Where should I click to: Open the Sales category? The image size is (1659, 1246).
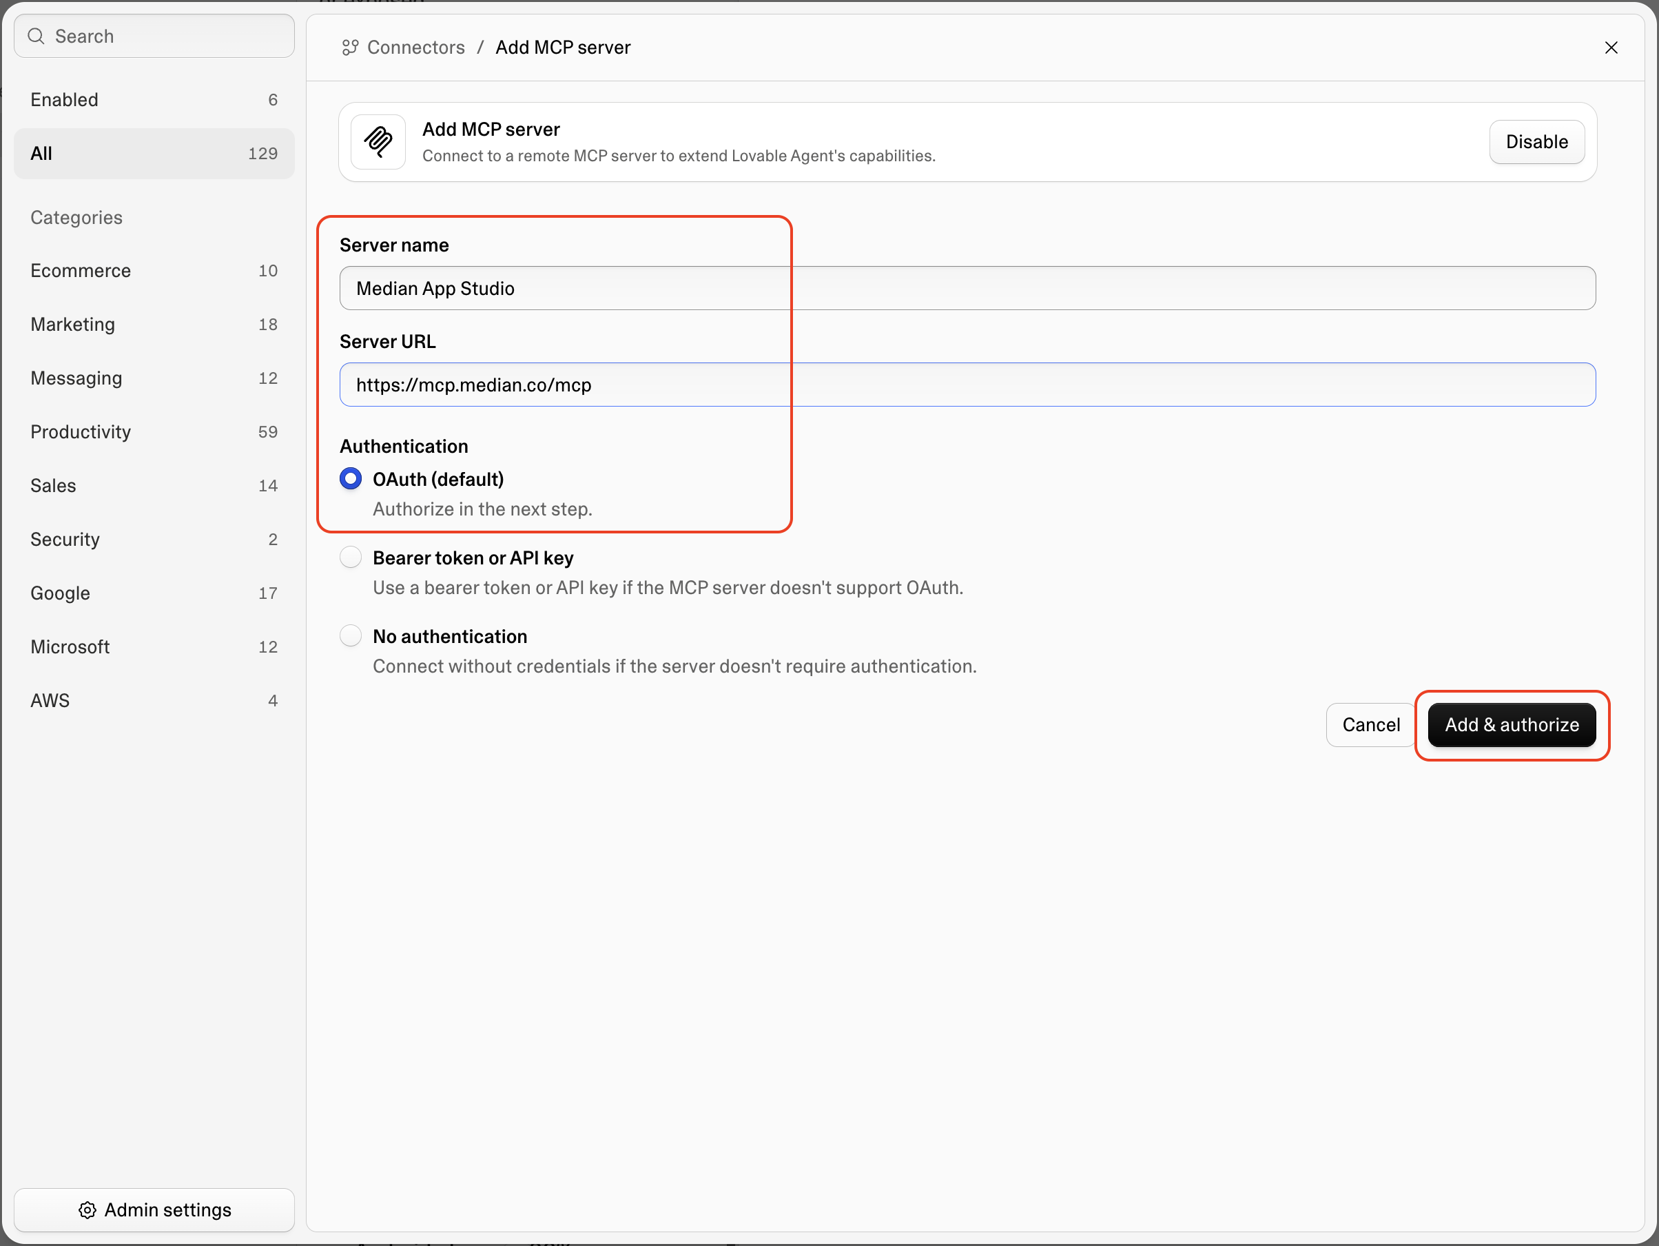click(x=154, y=485)
